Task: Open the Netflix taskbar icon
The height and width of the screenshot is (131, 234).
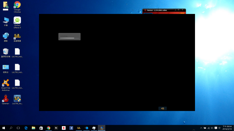Action: (x=64, y=128)
